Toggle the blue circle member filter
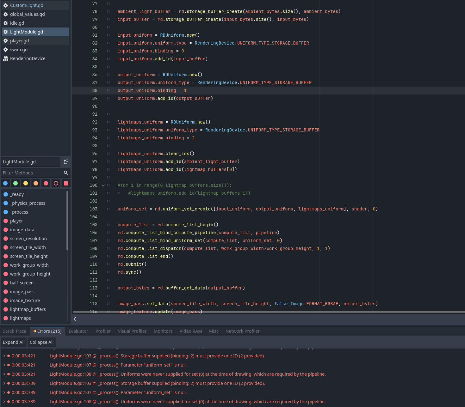Screen dimensions: 465x407 click(x=5, y=183)
